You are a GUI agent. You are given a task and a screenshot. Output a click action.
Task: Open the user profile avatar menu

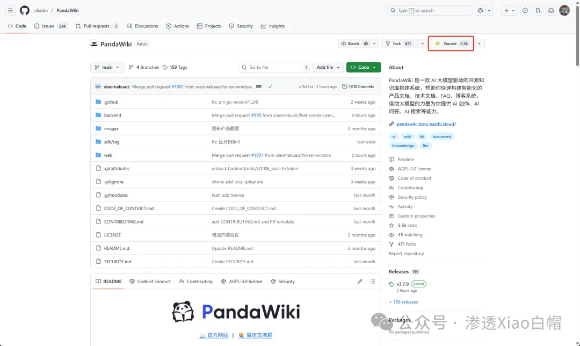(x=564, y=10)
